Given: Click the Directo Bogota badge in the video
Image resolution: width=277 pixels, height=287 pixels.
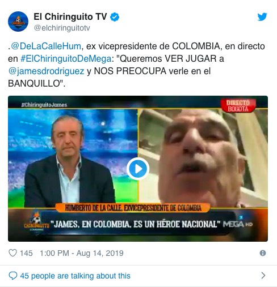Looking at the screenshot, I should tap(238, 106).
